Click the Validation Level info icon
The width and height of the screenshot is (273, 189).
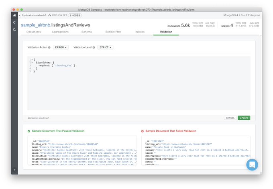[x=94, y=47]
